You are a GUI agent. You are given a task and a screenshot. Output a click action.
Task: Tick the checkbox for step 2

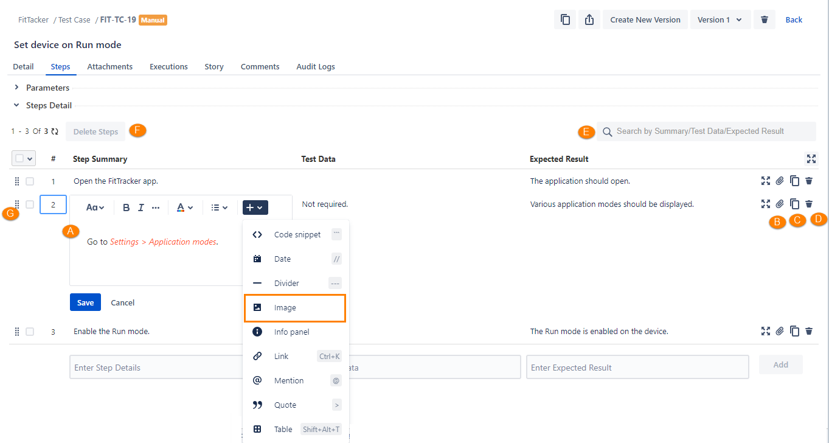(30, 204)
